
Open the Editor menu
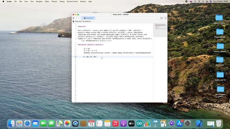click(x=47, y=1)
